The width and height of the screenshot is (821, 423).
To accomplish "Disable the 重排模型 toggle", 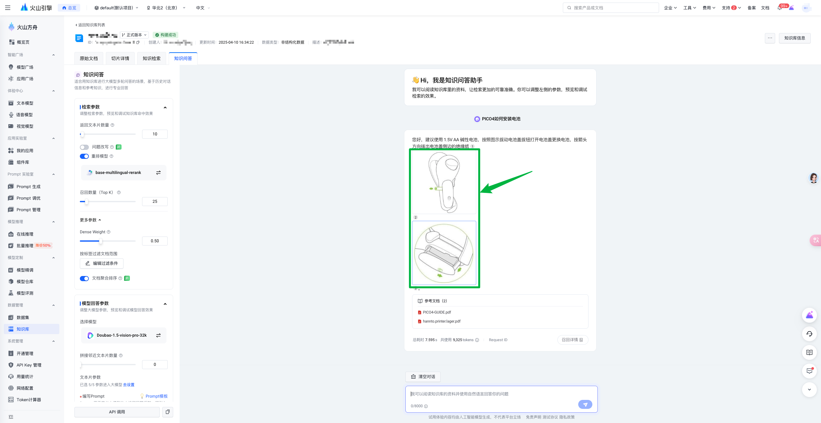I will (x=84, y=156).
